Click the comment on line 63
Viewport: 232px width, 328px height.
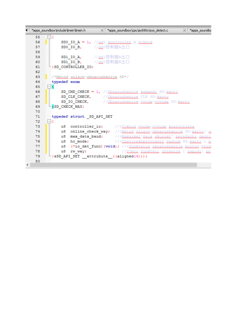point(90,77)
